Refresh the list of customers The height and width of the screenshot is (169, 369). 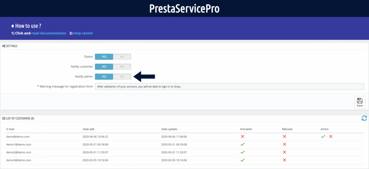point(364,118)
